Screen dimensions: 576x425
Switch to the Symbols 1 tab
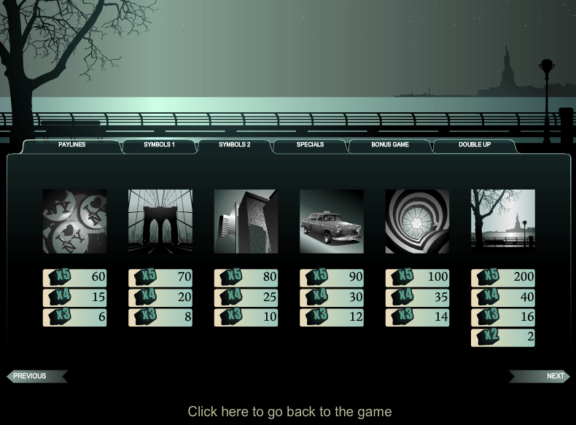click(159, 145)
